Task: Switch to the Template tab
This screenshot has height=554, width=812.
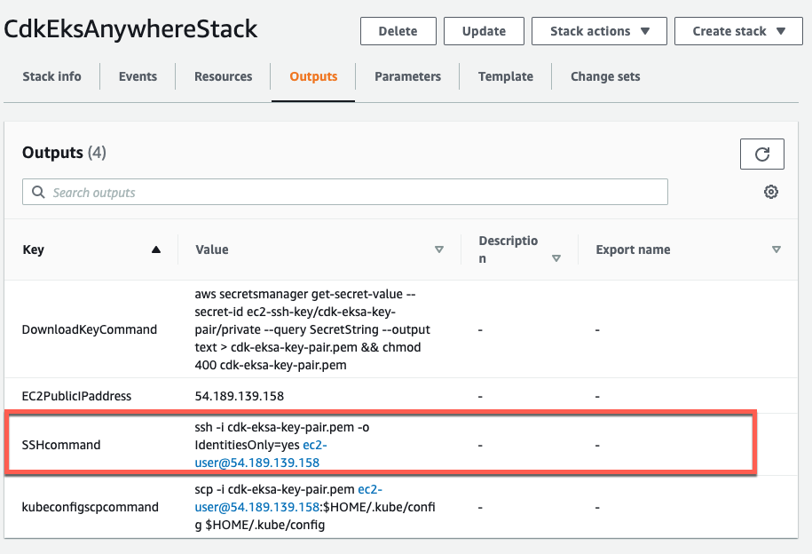Action: pyautogui.click(x=506, y=76)
